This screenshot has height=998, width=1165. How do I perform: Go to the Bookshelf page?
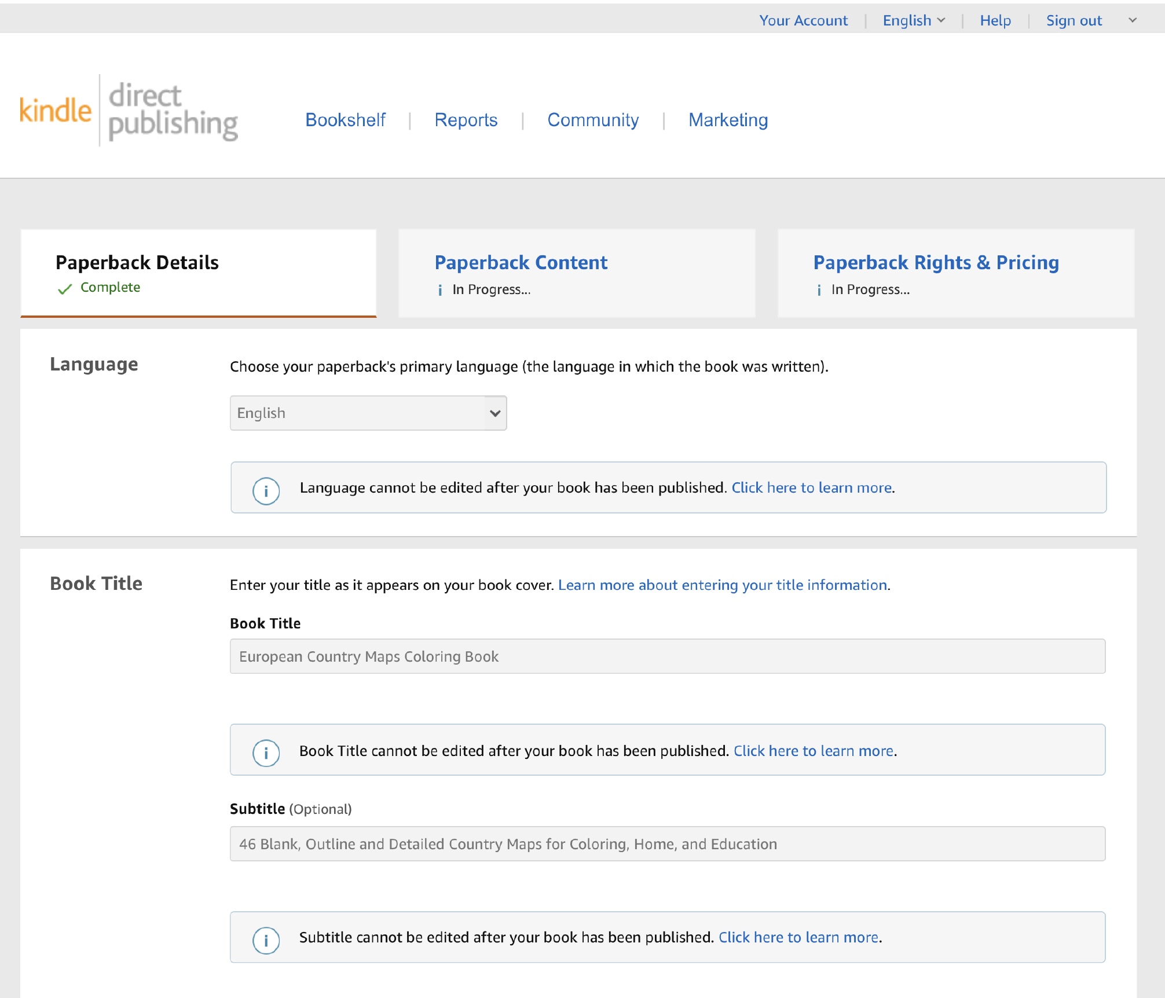click(x=345, y=120)
